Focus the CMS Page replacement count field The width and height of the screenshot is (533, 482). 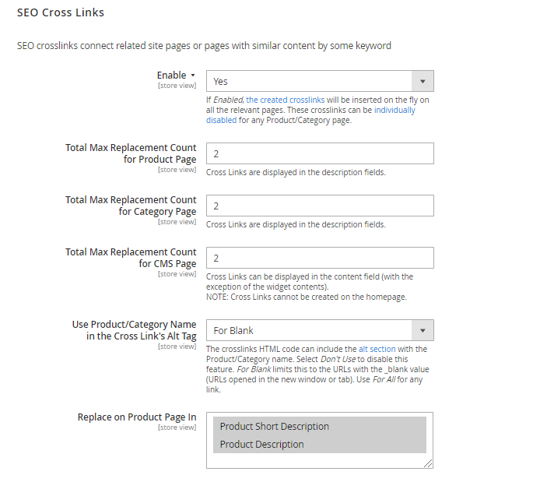[320, 258]
